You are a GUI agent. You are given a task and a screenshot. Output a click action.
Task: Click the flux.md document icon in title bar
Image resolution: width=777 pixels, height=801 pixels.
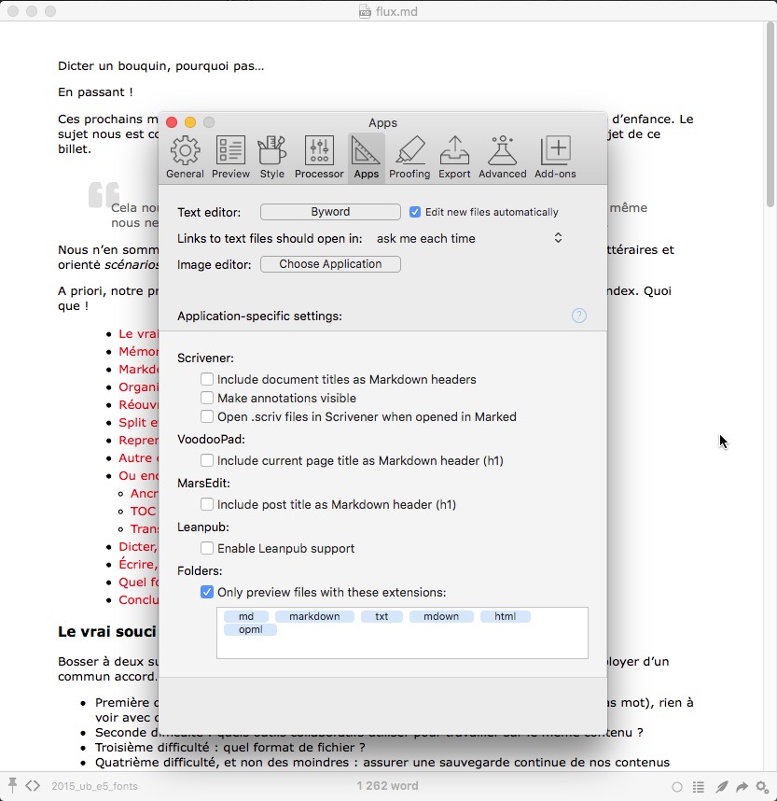(x=365, y=11)
